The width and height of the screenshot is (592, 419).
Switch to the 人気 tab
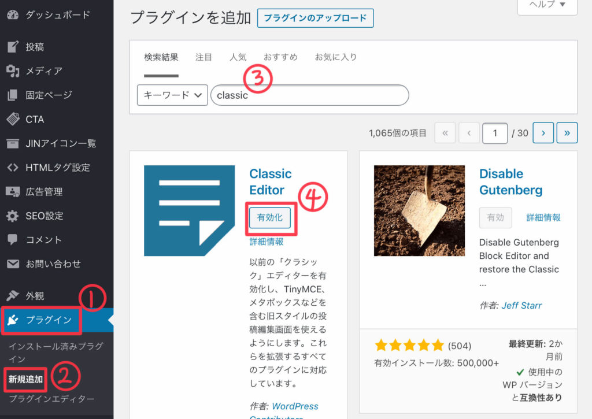coord(238,57)
